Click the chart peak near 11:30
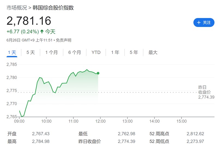This screenshot has height=148, width=221. point(87,70)
